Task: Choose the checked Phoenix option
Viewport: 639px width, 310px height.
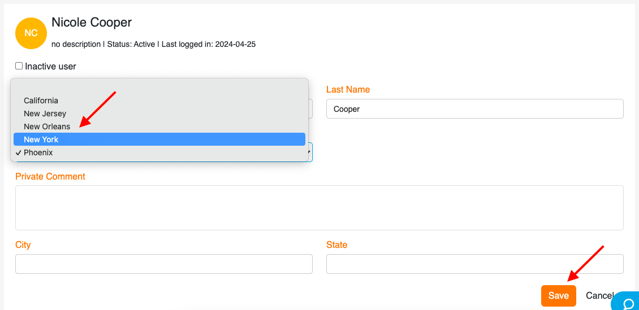Action: (159, 153)
